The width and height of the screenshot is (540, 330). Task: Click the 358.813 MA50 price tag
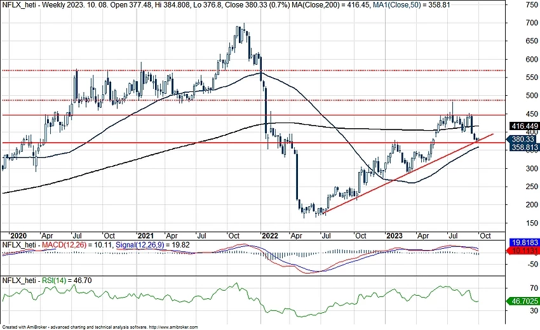point(524,148)
